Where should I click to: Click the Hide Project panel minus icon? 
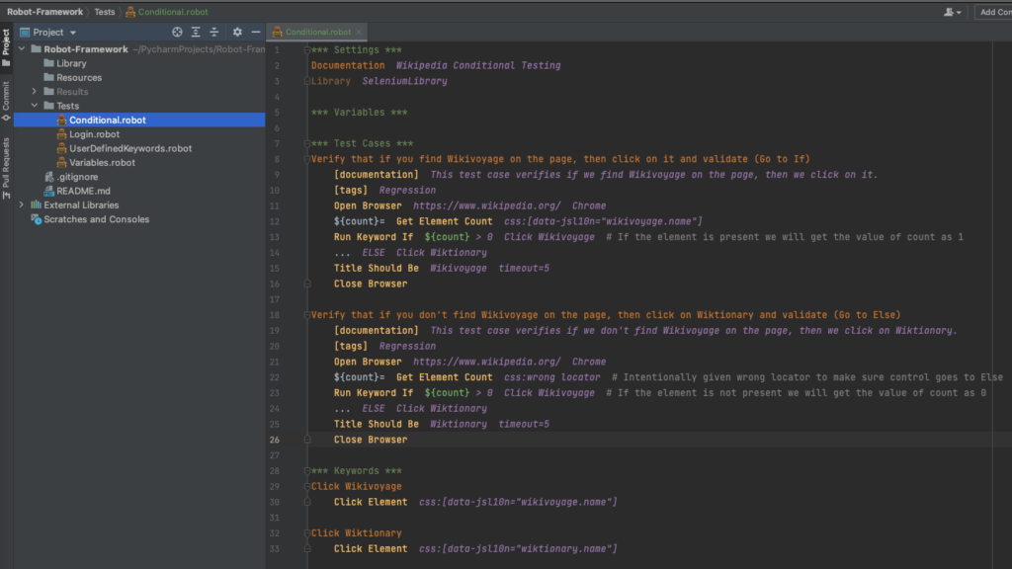coord(254,32)
